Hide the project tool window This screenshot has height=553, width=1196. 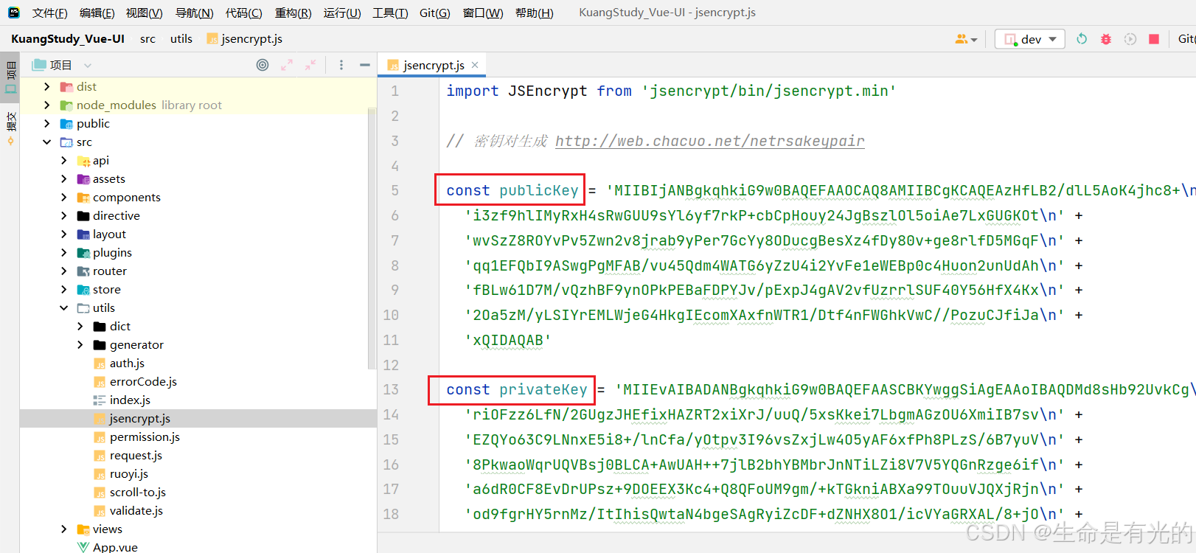[364, 65]
